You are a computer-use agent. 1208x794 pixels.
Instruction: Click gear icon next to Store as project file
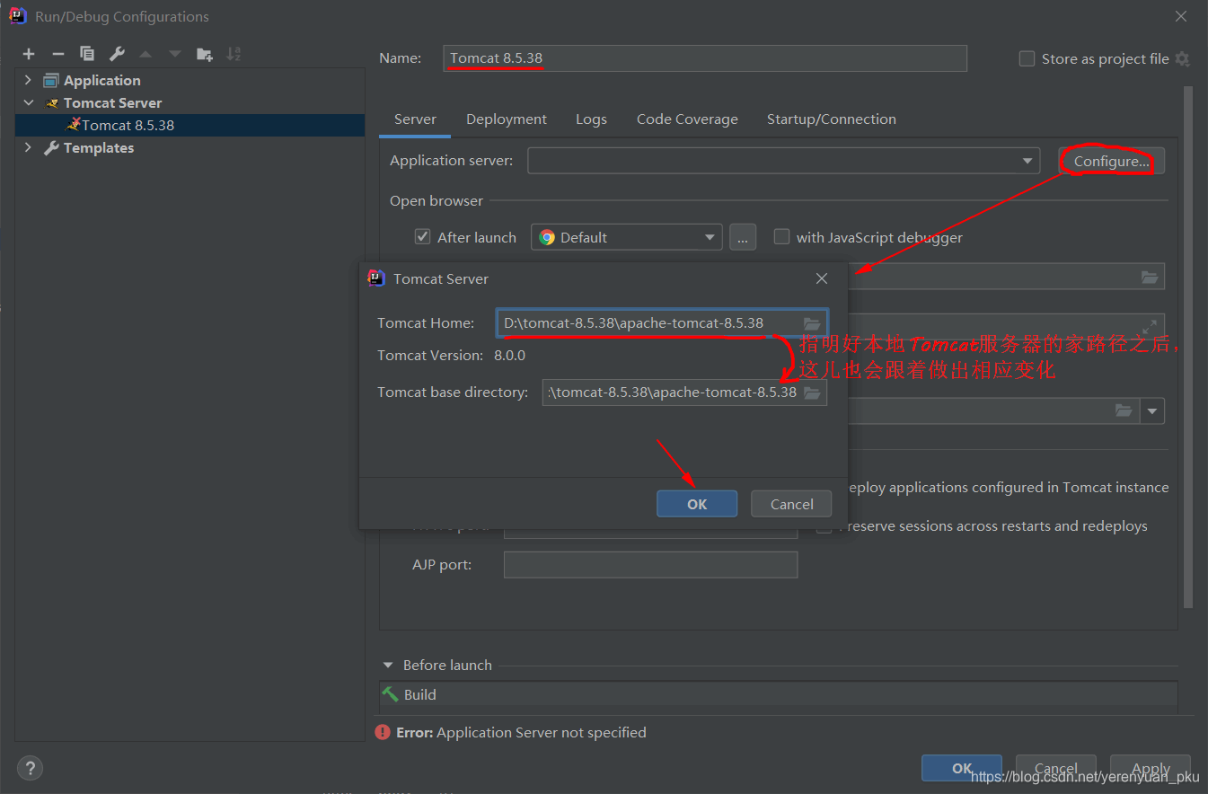pyautogui.click(x=1182, y=58)
